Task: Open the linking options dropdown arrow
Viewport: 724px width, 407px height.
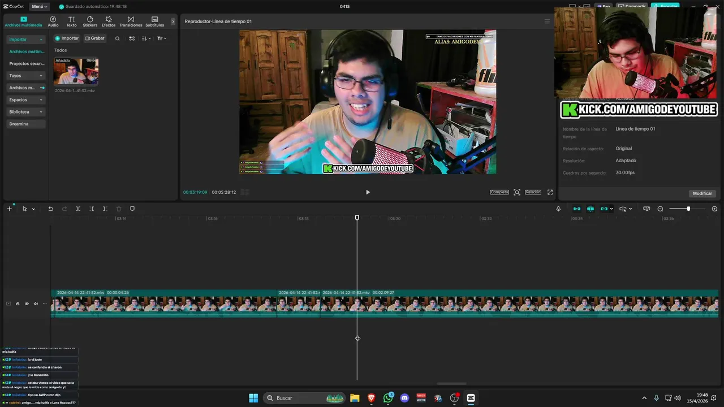Action: pyautogui.click(x=611, y=209)
